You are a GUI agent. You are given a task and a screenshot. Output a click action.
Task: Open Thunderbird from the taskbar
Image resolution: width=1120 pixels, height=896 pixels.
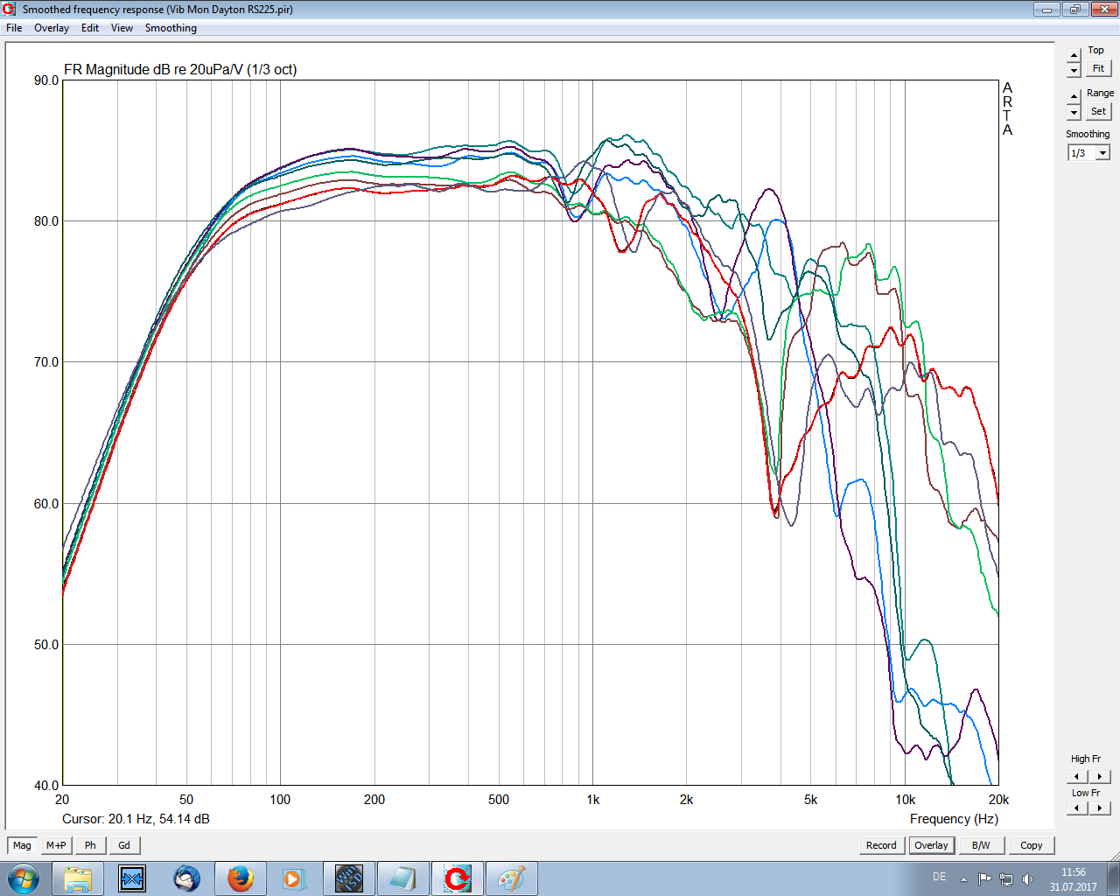(186, 878)
